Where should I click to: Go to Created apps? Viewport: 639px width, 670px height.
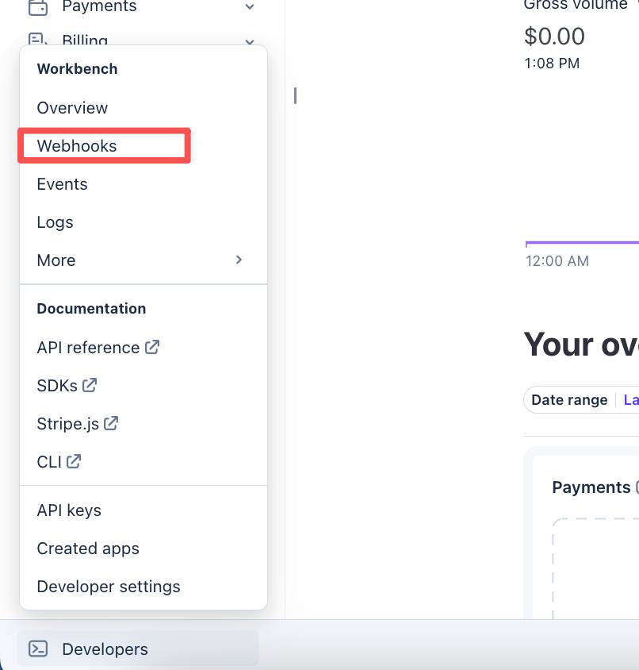point(88,549)
